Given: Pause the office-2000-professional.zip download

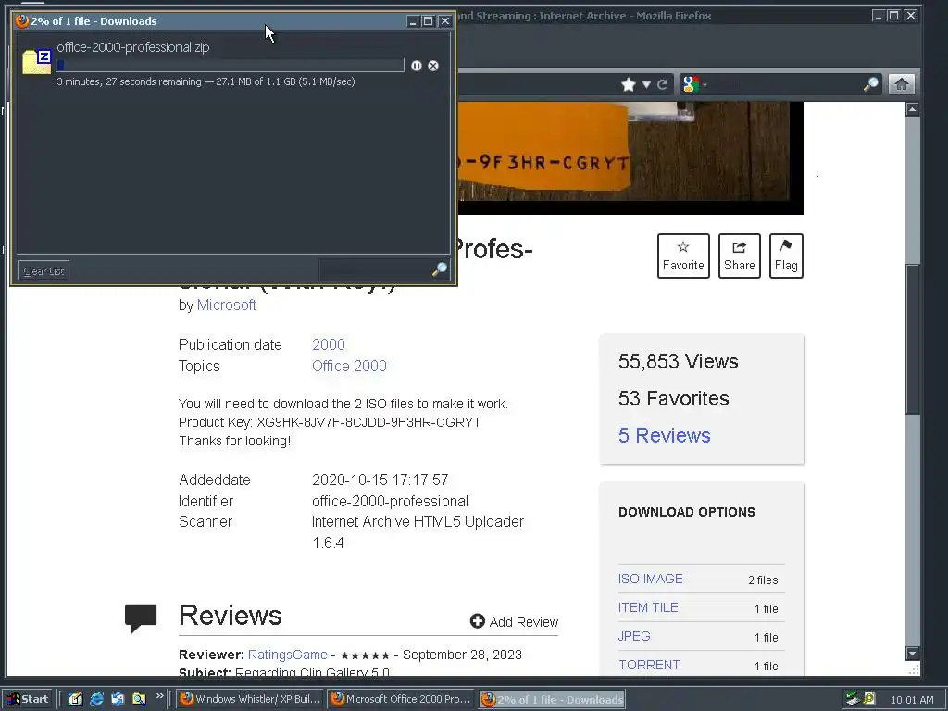Looking at the screenshot, I should (417, 66).
